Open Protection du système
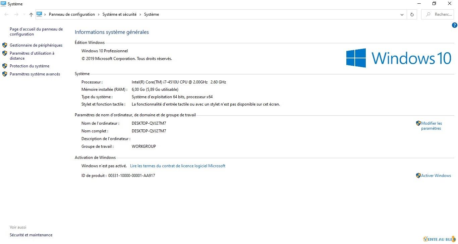 point(30,66)
